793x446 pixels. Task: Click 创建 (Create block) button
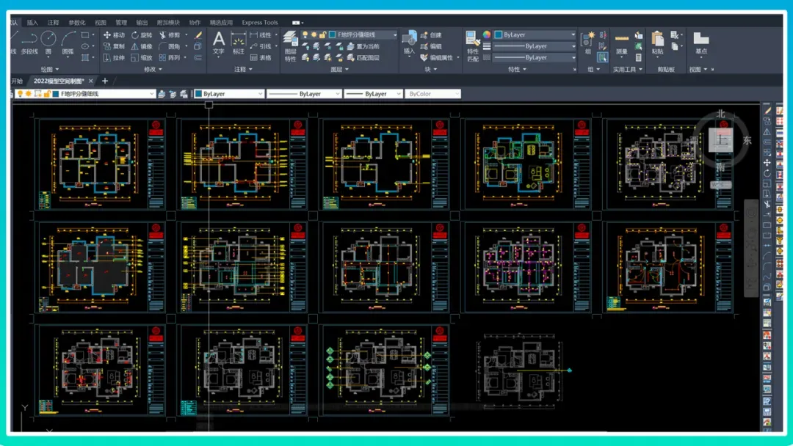coord(432,35)
